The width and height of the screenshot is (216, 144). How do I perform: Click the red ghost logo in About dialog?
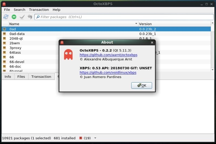click(x=68, y=54)
